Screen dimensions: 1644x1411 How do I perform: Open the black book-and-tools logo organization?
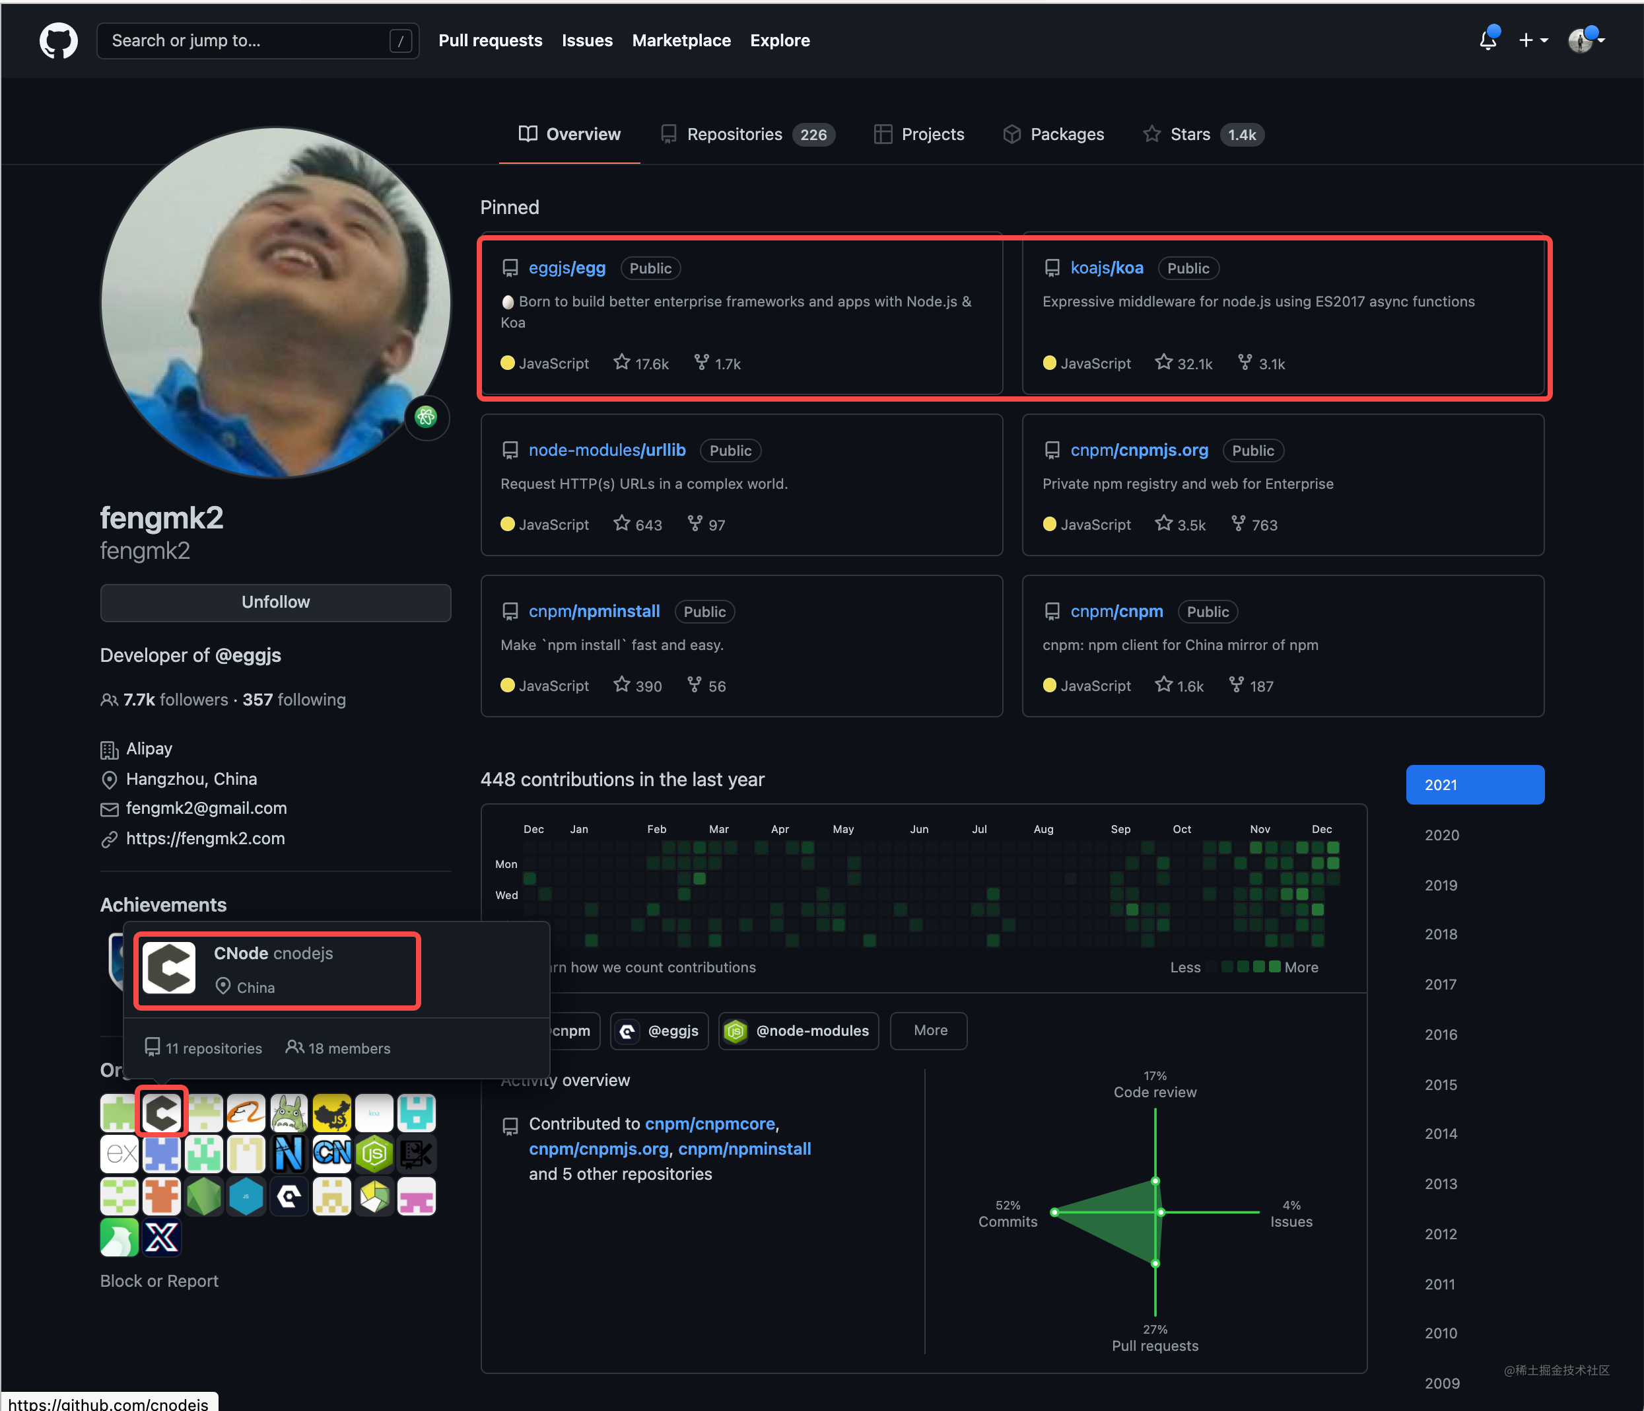(417, 1155)
